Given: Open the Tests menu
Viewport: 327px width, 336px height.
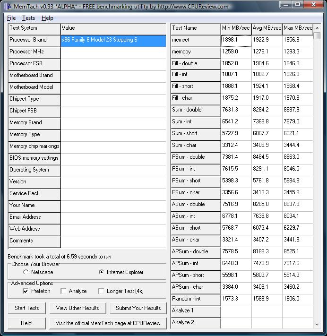Looking at the screenshot, I should click(28, 18).
